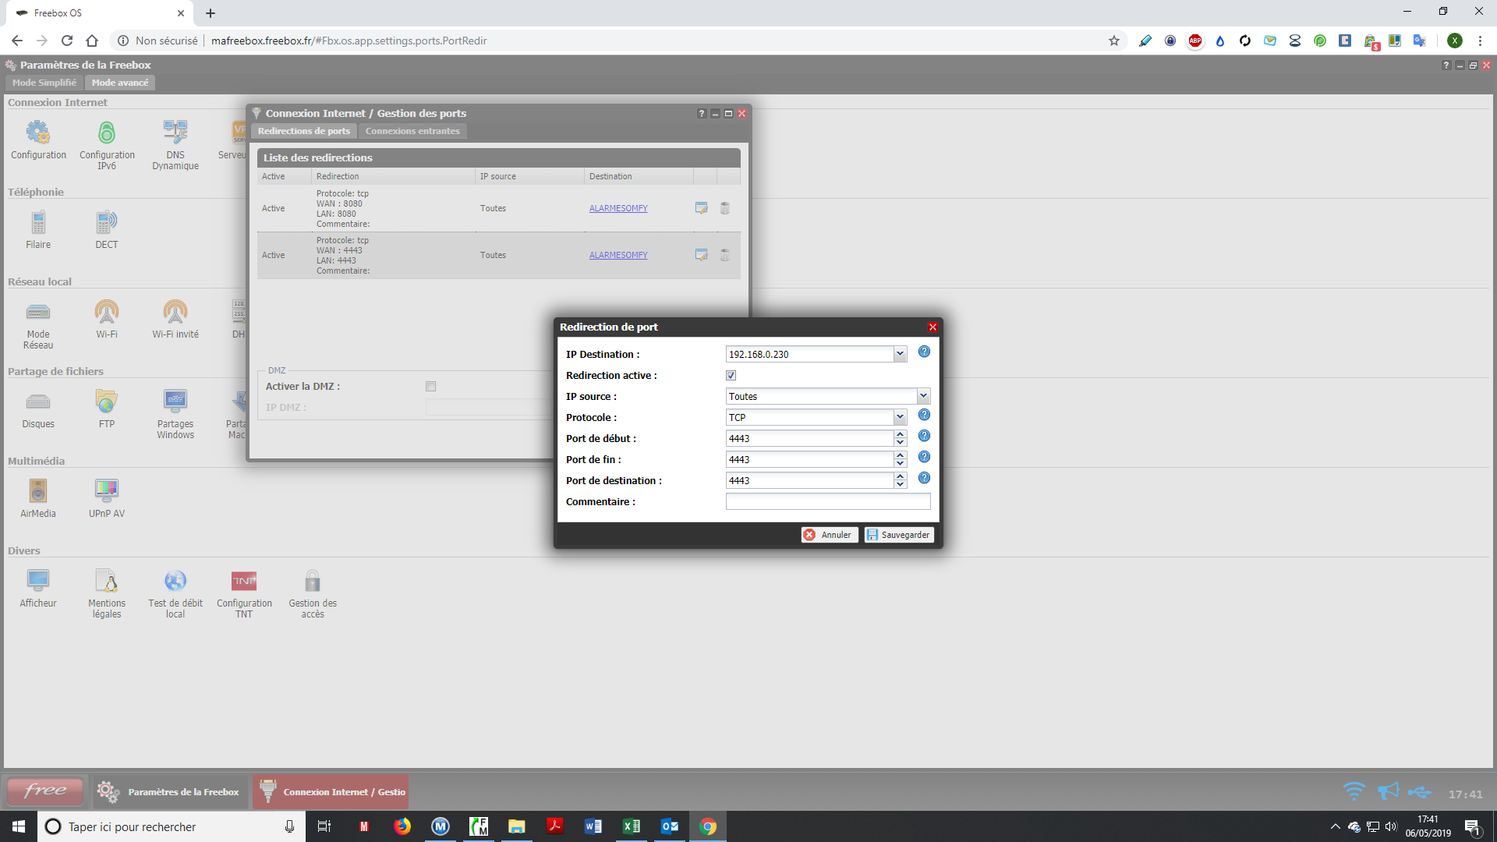1497x842 pixels.
Task: Open the Protocole dropdown
Action: pos(900,417)
